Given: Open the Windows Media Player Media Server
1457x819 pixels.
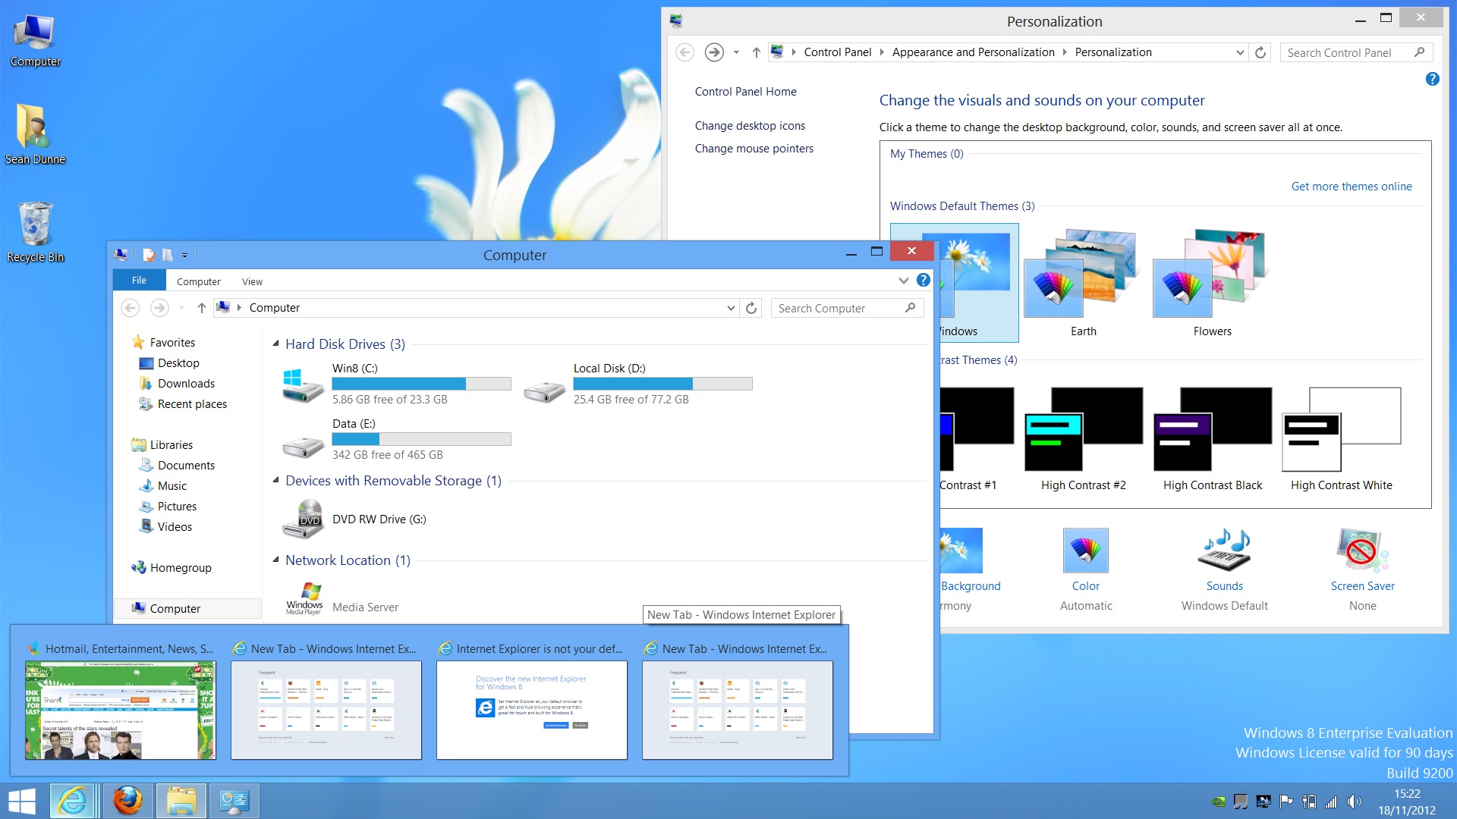Looking at the screenshot, I should 341,599.
